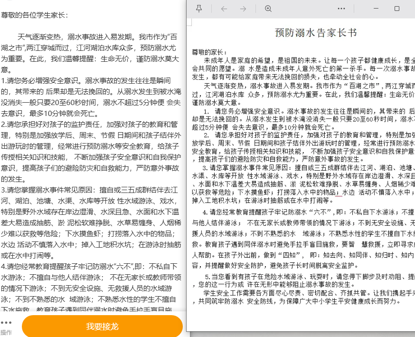Screen dimensions: 415x337
Task: Open the three-dots more options menu in viewer
Action: (341, 9)
